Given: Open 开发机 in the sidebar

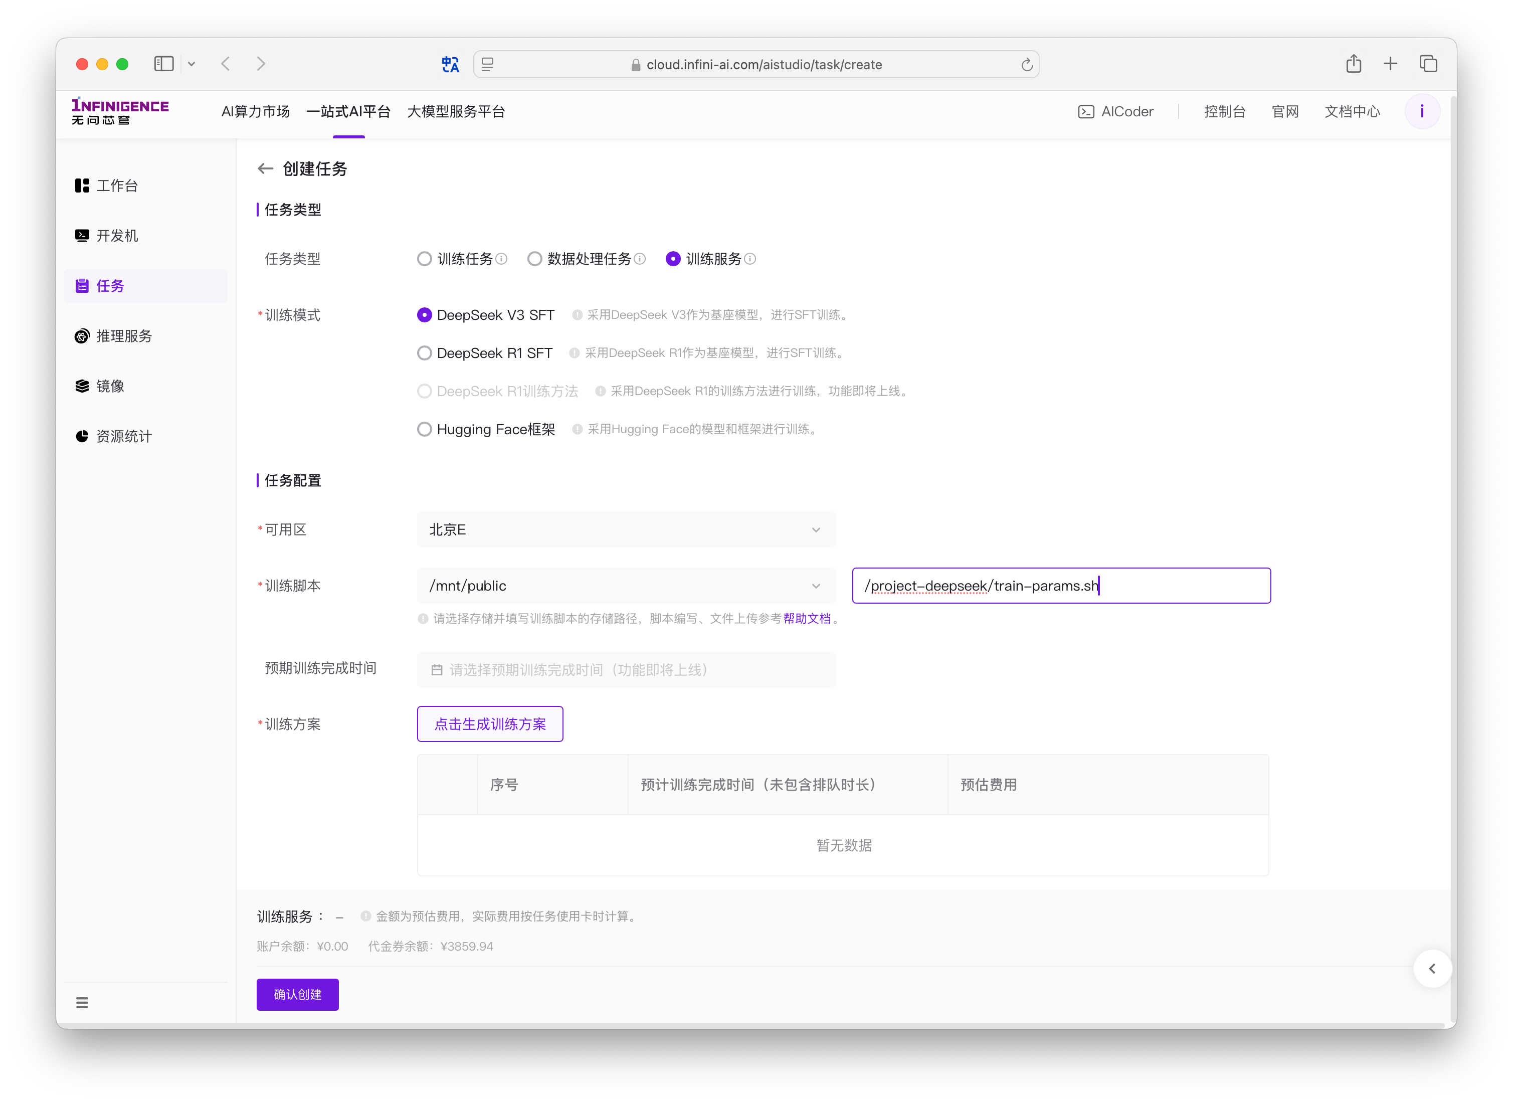Looking at the screenshot, I should pos(146,236).
